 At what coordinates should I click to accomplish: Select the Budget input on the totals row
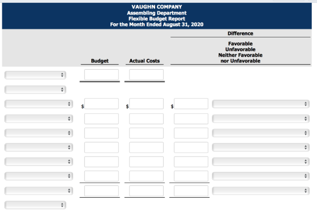pos(101,190)
